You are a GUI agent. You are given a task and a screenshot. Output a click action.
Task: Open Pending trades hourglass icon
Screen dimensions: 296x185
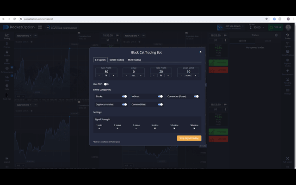(x=288, y=81)
